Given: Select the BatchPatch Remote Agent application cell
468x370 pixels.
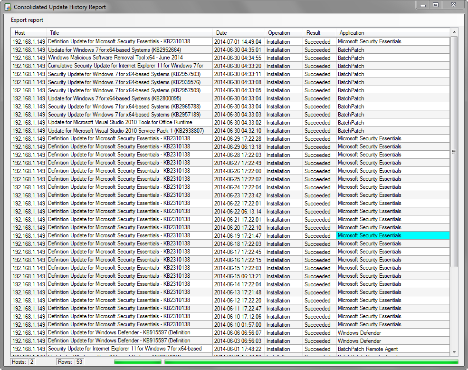Looking at the screenshot, I should click(x=393, y=349).
